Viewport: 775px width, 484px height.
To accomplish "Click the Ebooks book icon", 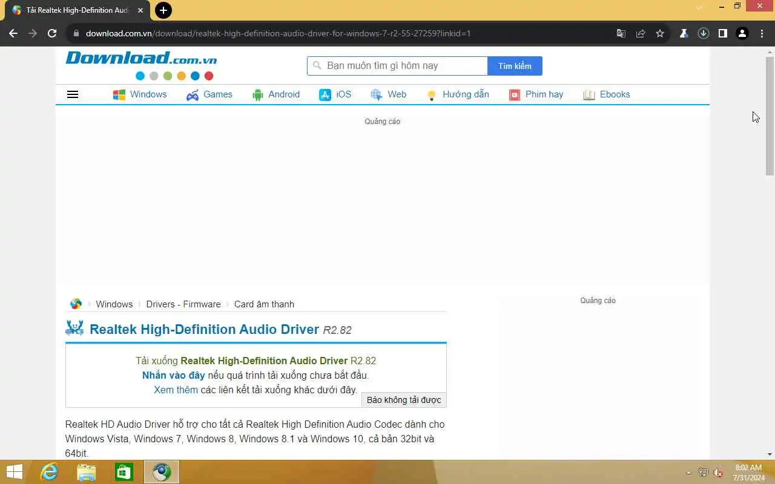I will pyautogui.click(x=589, y=95).
